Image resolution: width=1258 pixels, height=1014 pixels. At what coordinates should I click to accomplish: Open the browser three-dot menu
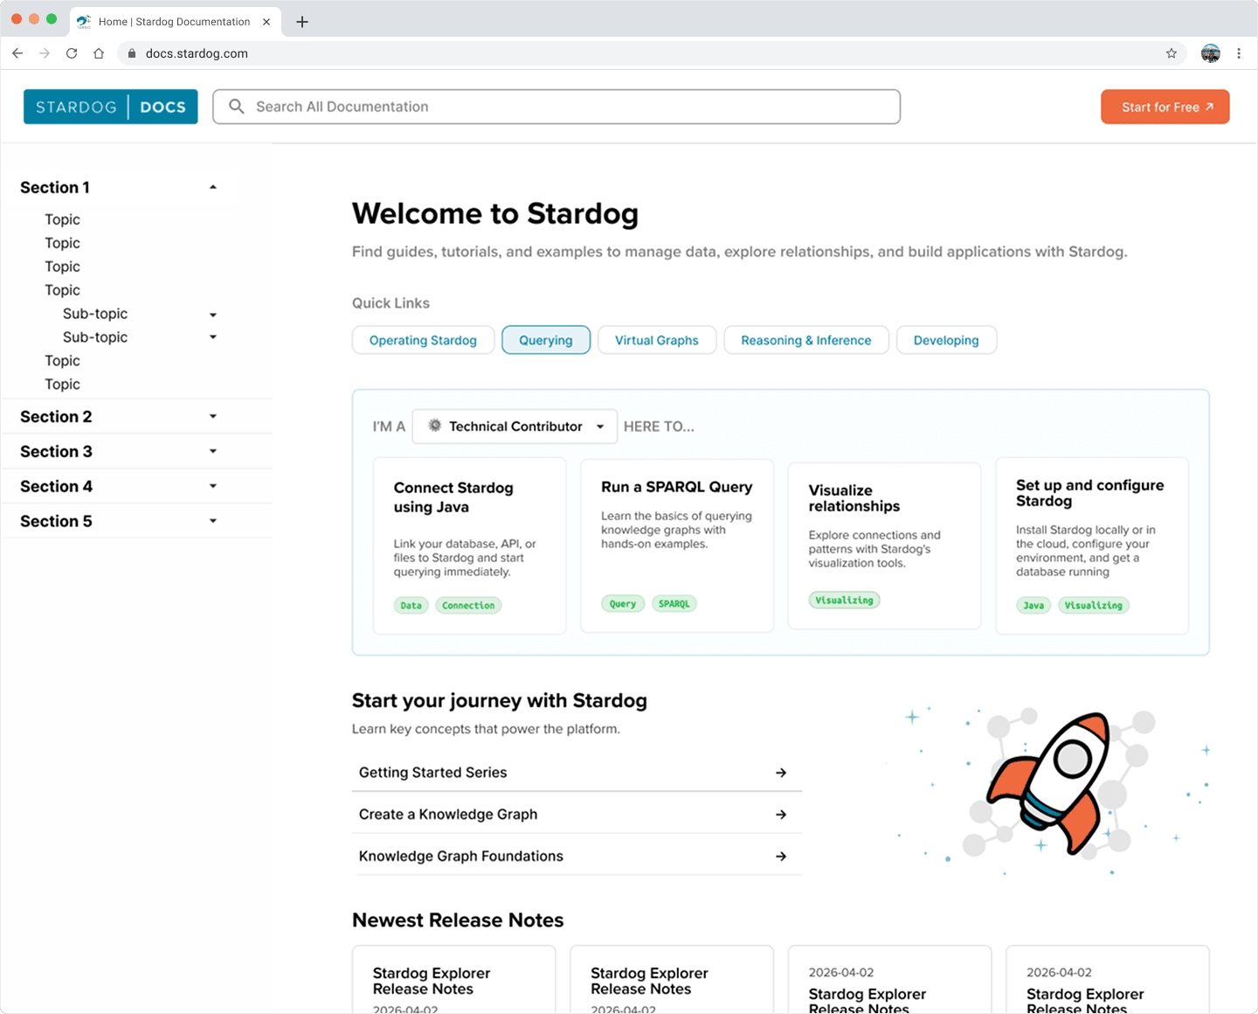tap(1239, 53)
